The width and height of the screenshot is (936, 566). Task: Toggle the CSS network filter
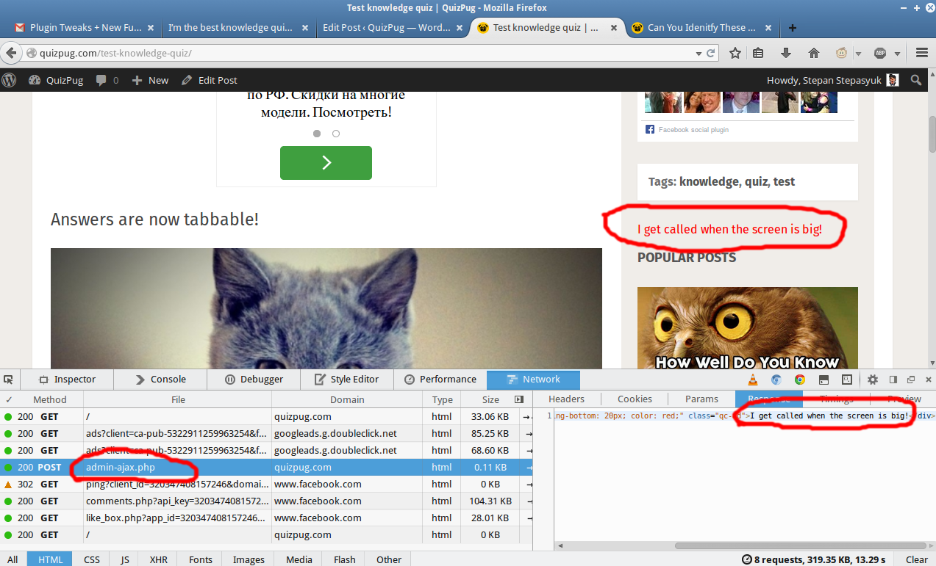click(x=92, y=559)
